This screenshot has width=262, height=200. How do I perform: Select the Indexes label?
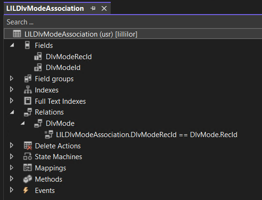[x=47, y=90]
